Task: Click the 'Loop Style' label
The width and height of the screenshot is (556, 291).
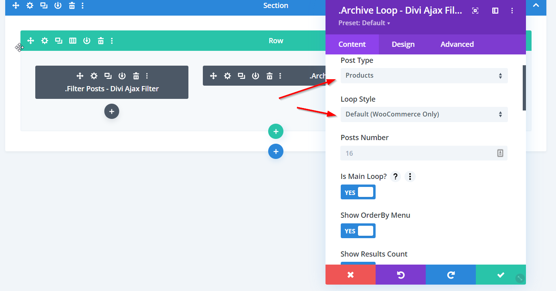Action: (x=358, y=99)
